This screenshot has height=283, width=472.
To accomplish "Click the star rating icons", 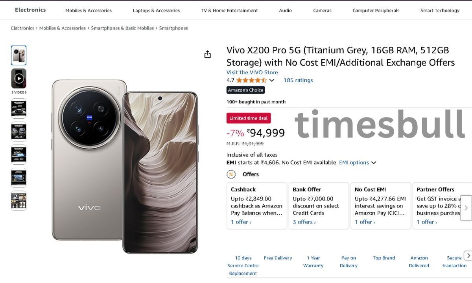I will [x=251, y=80].
